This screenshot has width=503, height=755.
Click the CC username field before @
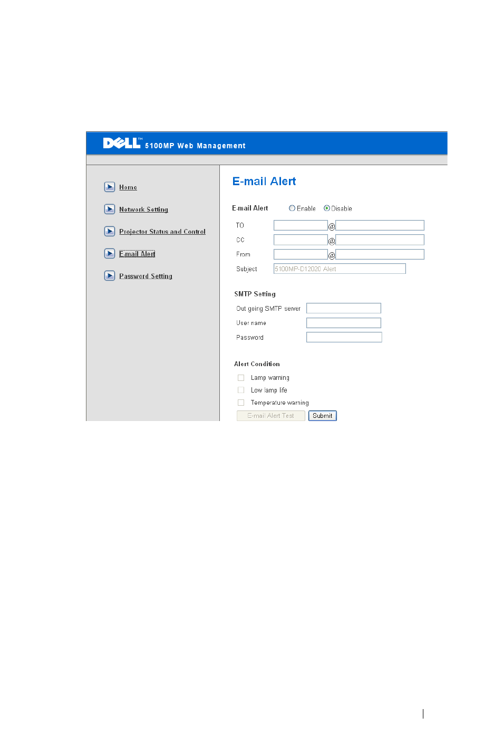(x=301, y=240)
